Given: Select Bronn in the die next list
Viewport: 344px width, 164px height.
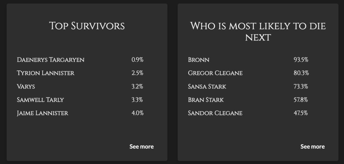Looking at the screenshot, I should pyautogui.click(x=198, y=60).
